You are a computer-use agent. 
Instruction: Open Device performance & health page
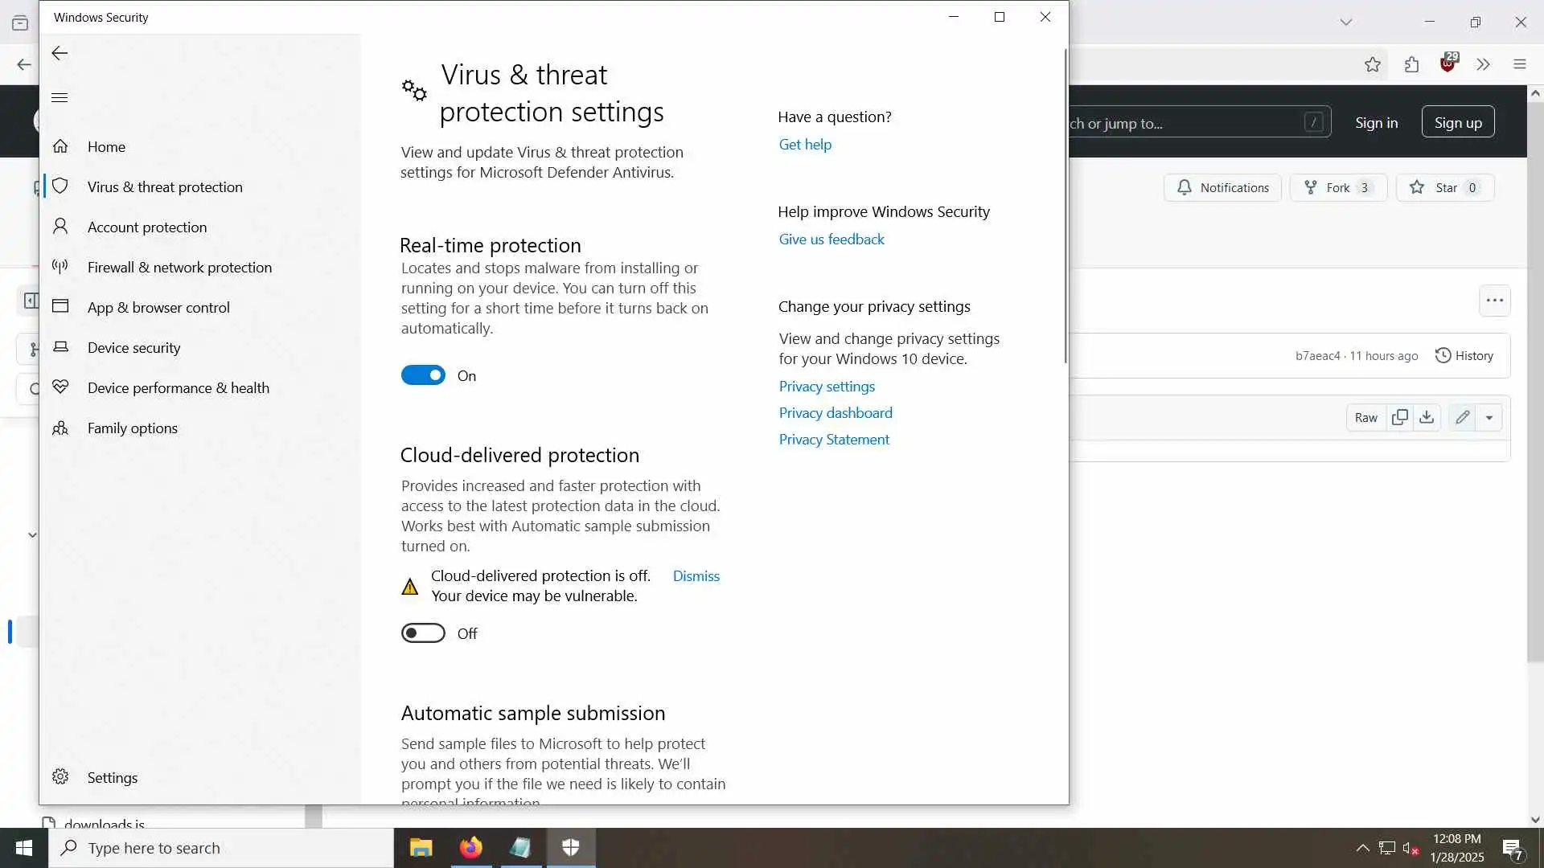pyautogui.click(x=178, y=387)
